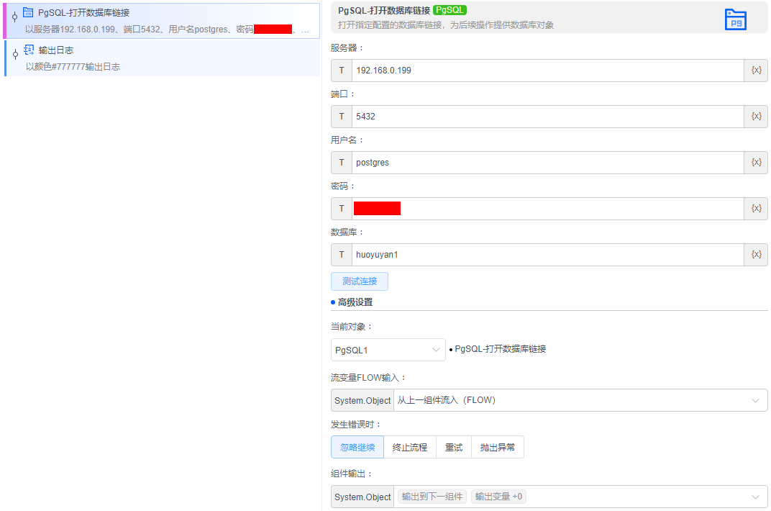Click the 输出变量 +0 tag
Viewport: 771px width, 511px height.
coord(499,497)
